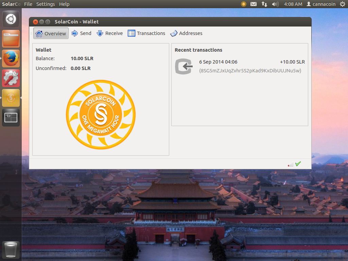
Task: Click the 0.00 SLR unconfirmed value
Action: pos(81,68)
